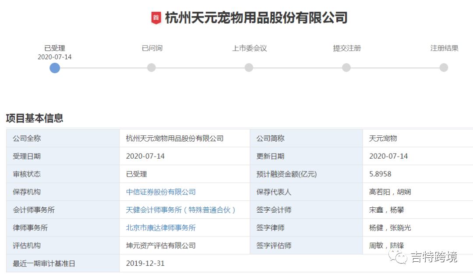This screenshot has height=278, width=473.
Task: Open the 中信证券股份有限公司 link
Action: (160, 192)
